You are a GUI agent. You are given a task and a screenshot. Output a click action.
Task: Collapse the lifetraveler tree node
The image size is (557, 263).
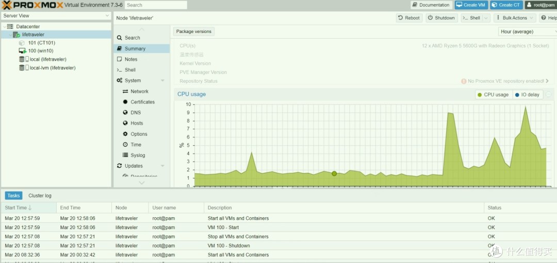(10, 34)
